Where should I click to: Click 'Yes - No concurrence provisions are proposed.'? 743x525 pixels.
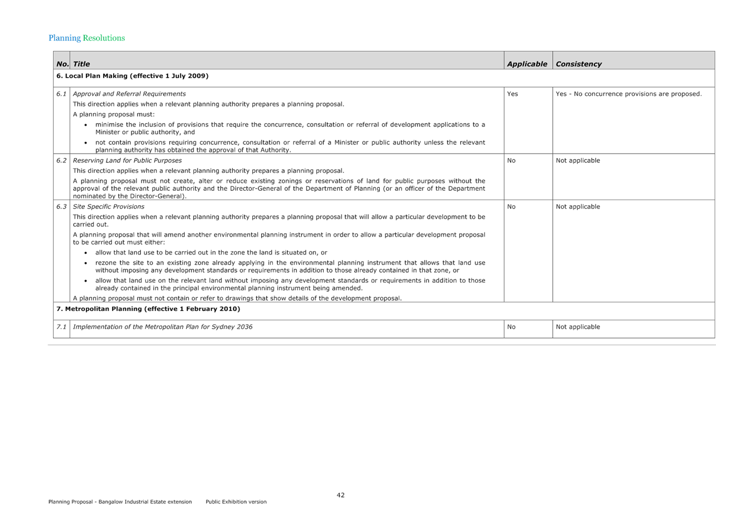click(629, 94)
